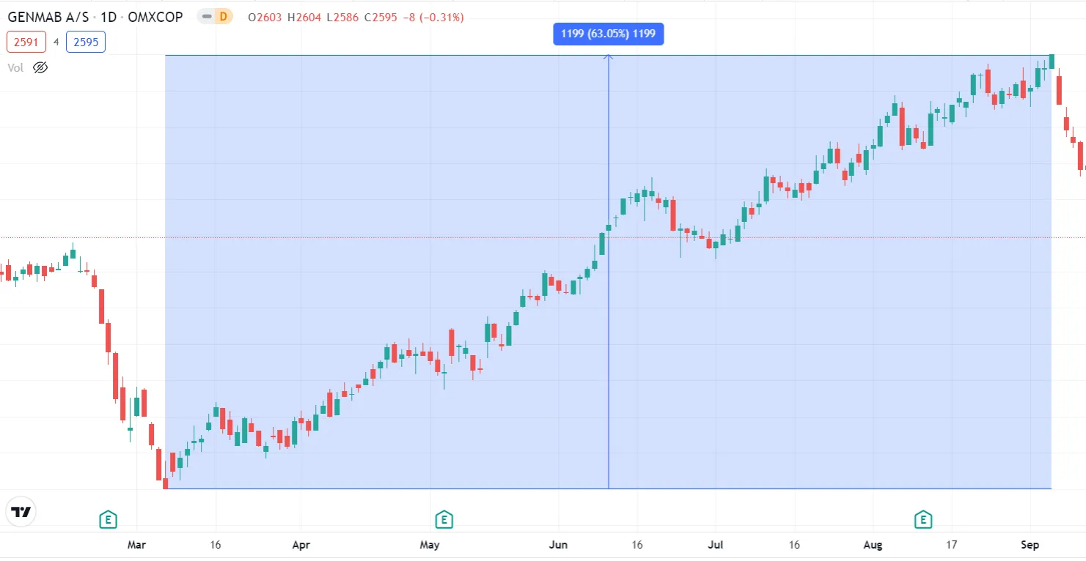This screenshot has width=1086, height=561.
Task: Select the earnings E marker in mid-August
Action: click(x=922, y=520)
